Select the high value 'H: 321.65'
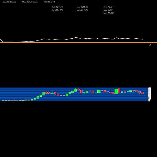The height and width of the screenshot is (157, 157). pyautogui.click(x=83, y=7)
